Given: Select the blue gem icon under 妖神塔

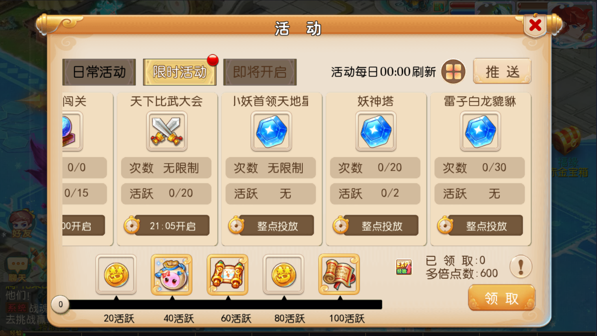Looking at the screenshot, I should pyautogui.click(x=376, y=131).
